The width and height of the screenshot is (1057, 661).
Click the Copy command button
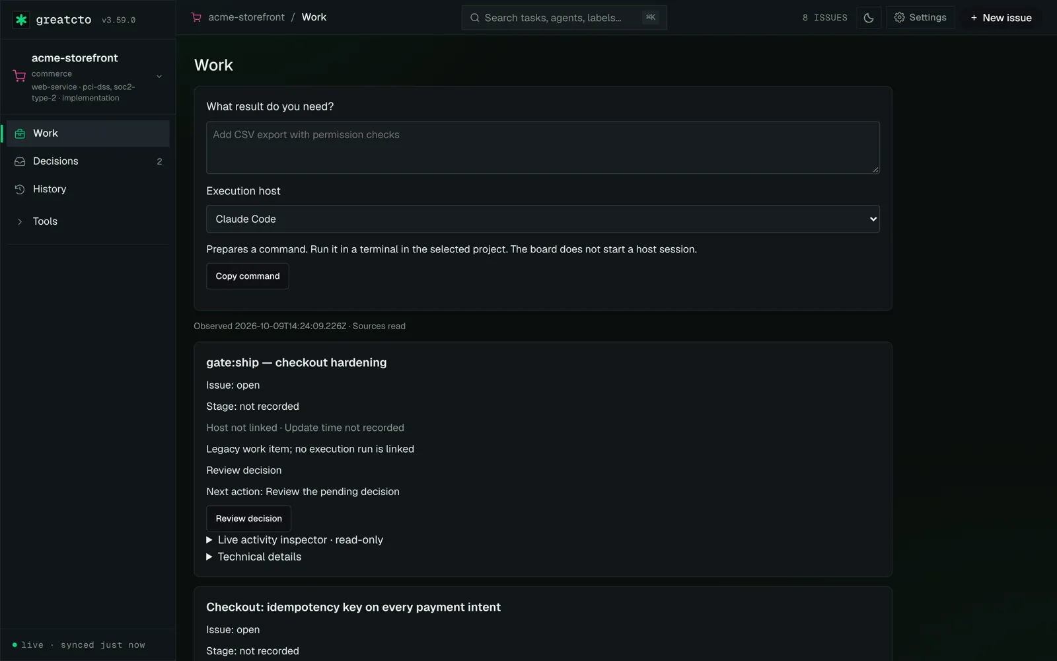pos(248,276)
